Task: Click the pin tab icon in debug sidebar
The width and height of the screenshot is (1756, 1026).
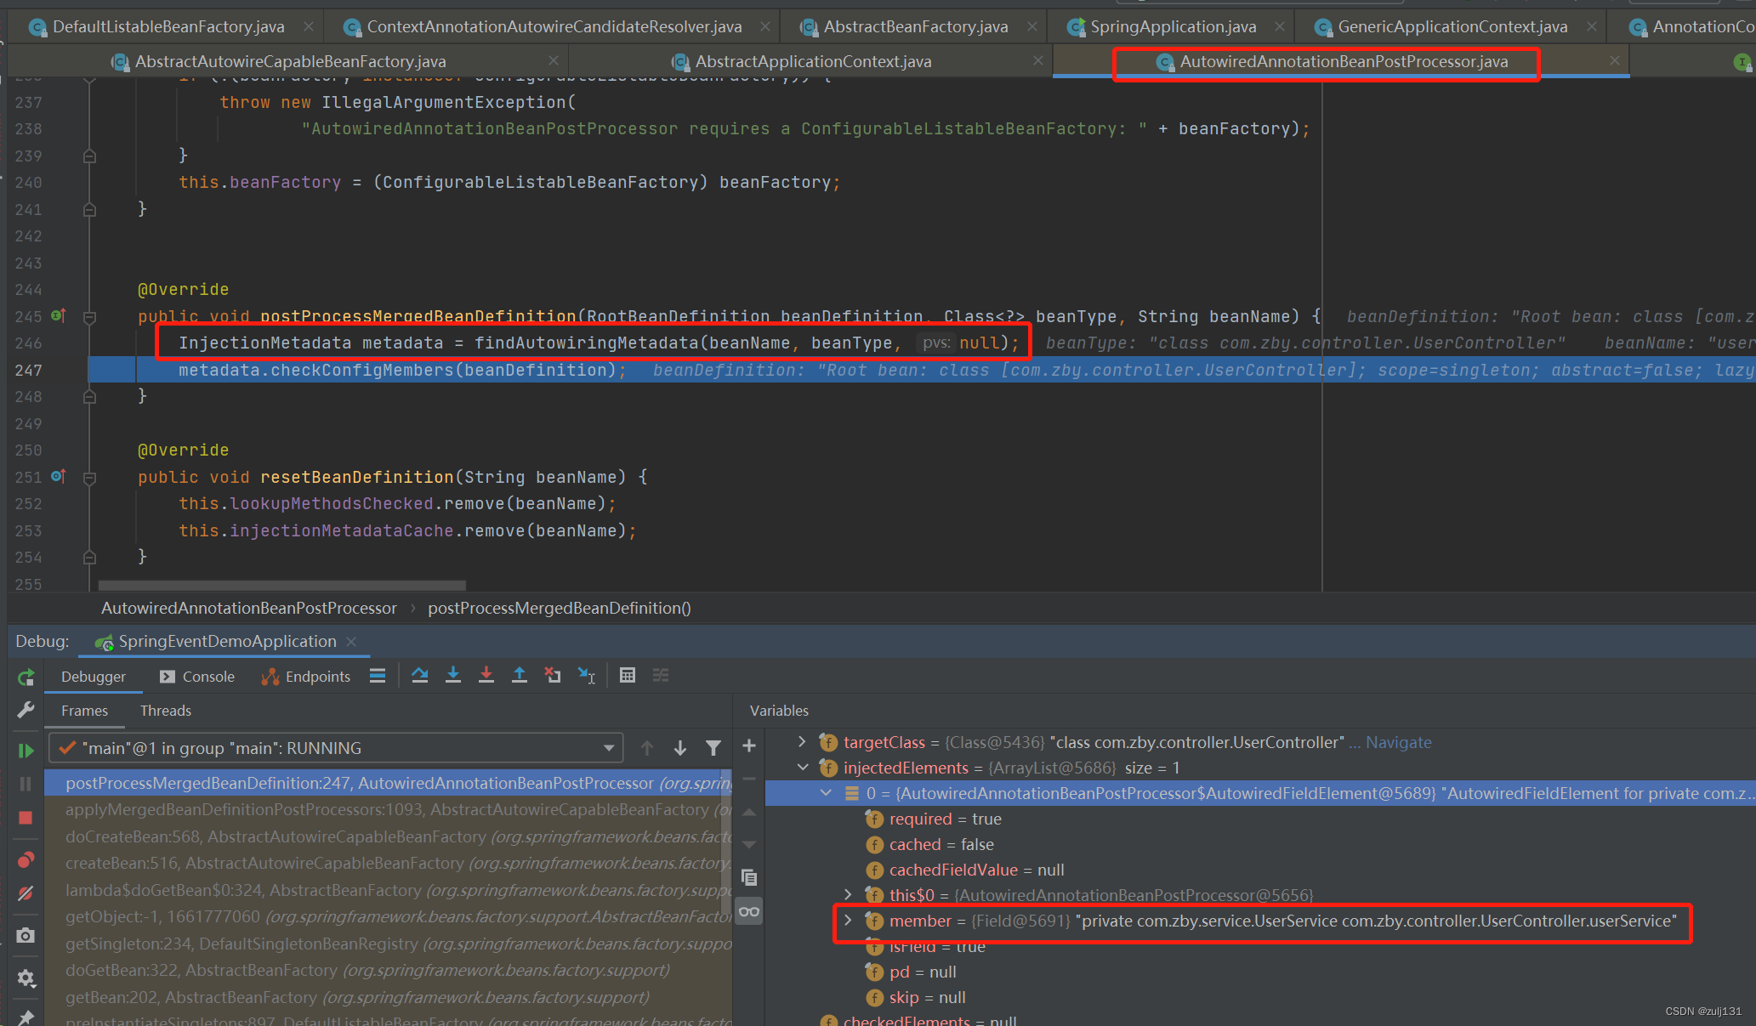Action: click(26, 1017)
